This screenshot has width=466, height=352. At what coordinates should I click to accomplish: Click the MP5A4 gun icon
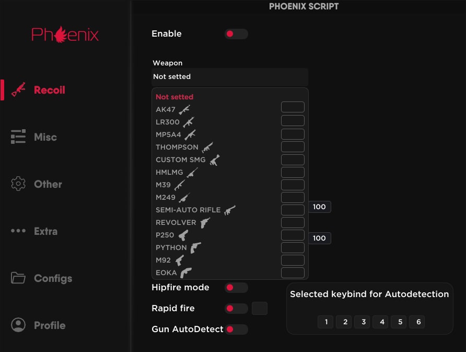190,134
